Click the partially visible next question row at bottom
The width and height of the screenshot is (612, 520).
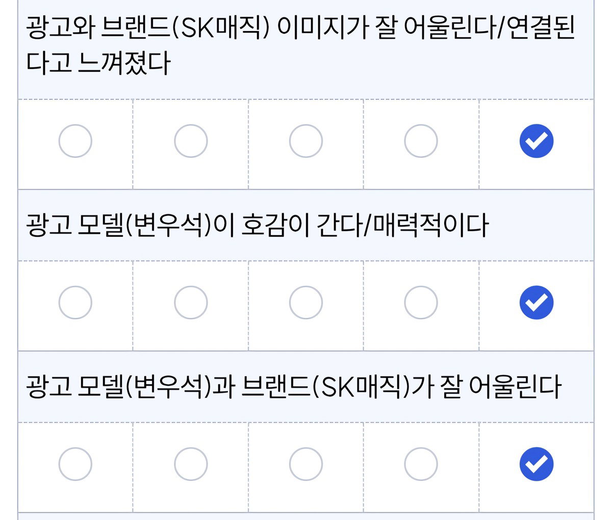(306, 516)
